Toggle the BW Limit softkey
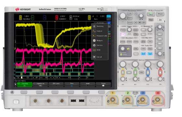Viewport: 182px width, 117px height. point(56,84)
